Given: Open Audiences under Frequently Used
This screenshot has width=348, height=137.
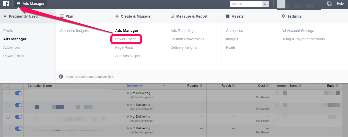Looking at the screenshot, I should [x=12, y=47].
